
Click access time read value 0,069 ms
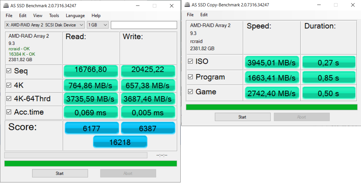click(x=91, y=112)
